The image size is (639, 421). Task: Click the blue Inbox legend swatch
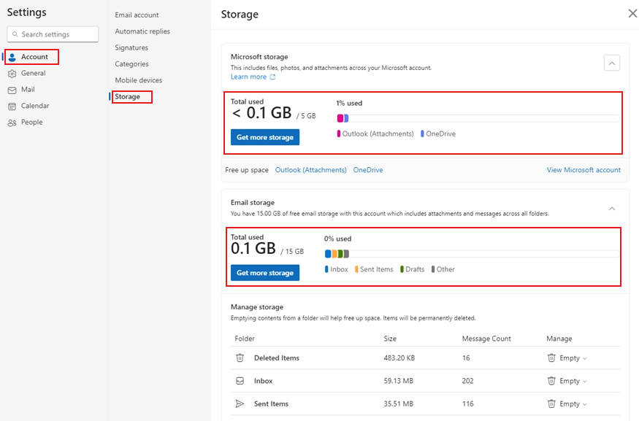pyautogui.click(x=326, y=269)
